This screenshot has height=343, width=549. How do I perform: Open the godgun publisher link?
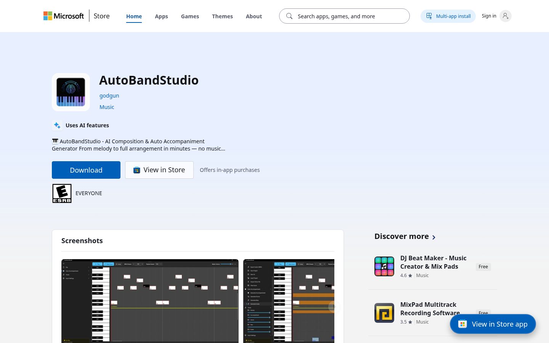click(109, 96)
